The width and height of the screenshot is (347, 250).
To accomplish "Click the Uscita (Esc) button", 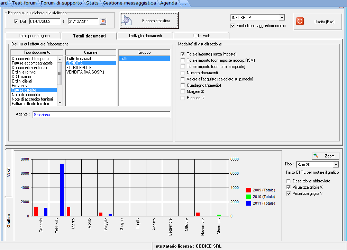I will coord(318,21).
